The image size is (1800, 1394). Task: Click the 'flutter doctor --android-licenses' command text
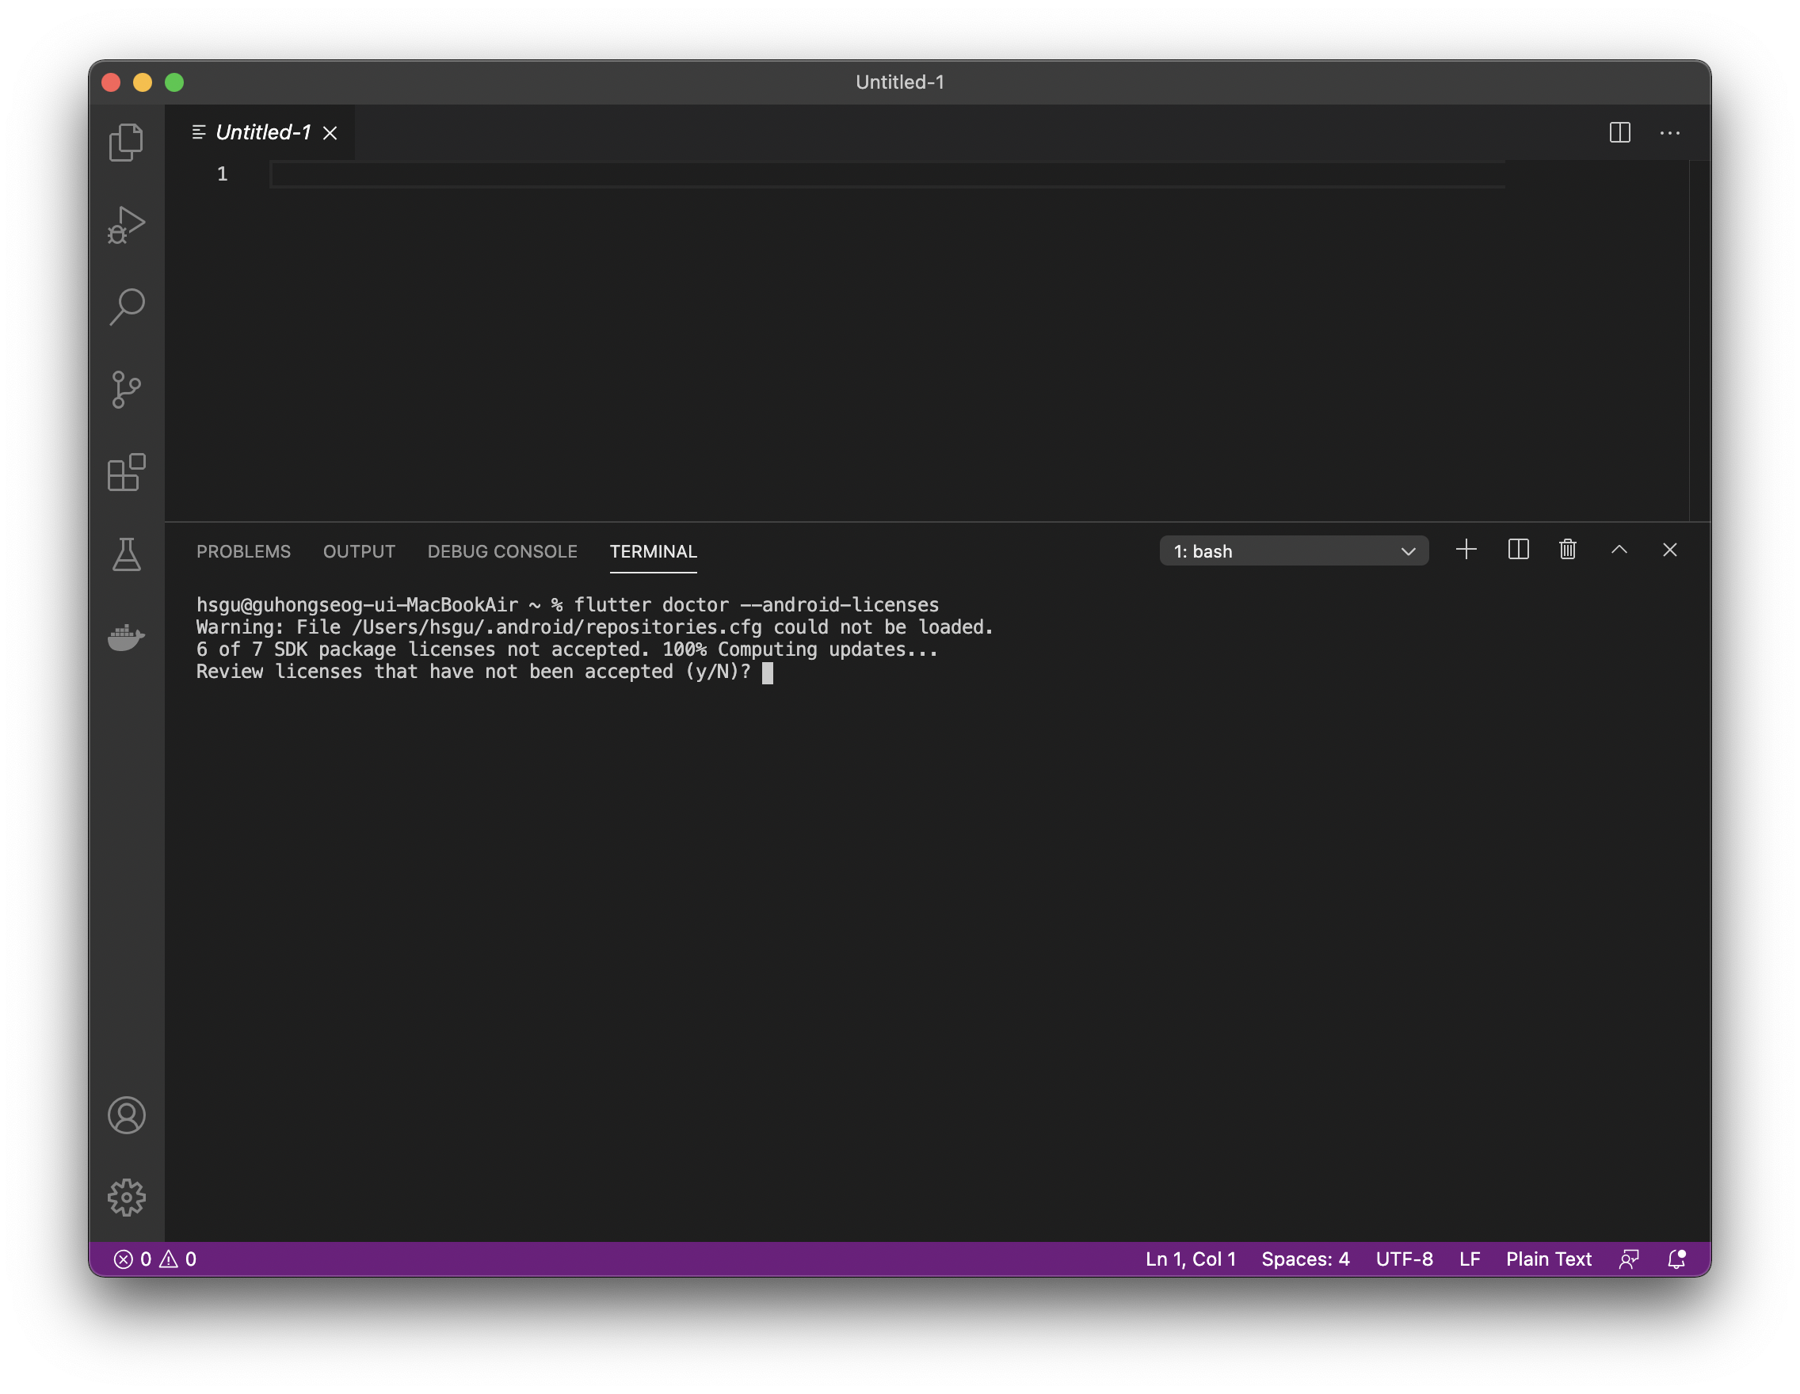coord(756,604)
